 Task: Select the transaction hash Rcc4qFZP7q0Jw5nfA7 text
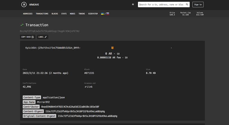(50, 31)
